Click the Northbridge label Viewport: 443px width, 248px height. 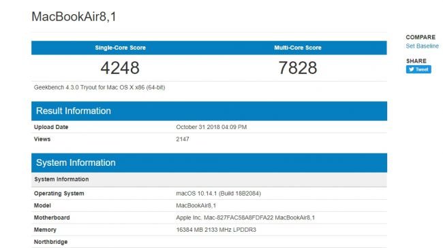point(51,242)
